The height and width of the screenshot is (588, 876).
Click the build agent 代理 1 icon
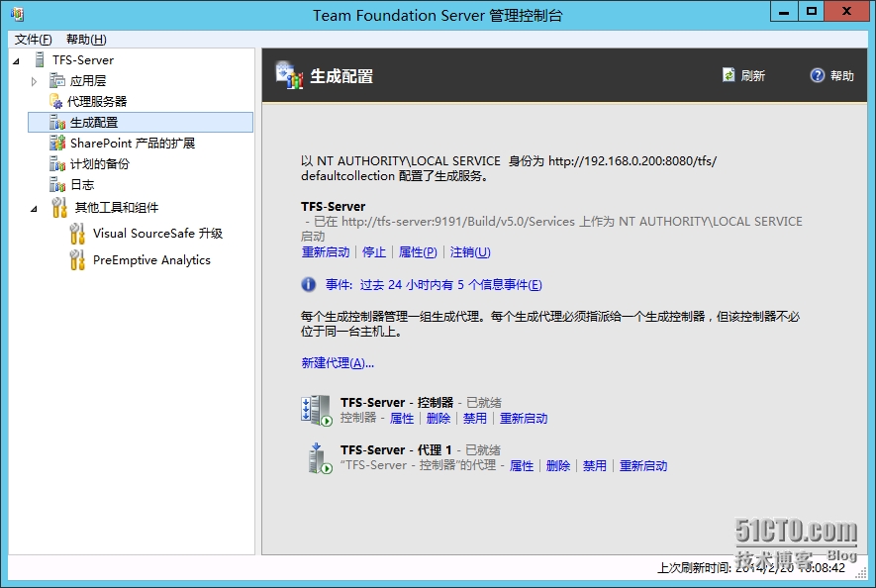pos(320,458)
